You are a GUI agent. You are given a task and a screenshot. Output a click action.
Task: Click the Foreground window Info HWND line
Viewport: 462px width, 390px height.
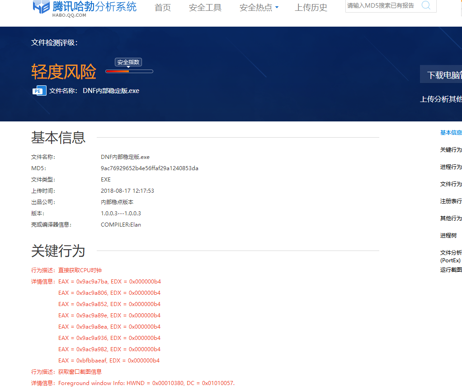(x=146, y=383)
